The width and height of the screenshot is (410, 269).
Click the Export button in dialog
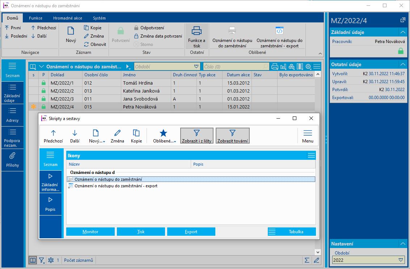point(191,232)
